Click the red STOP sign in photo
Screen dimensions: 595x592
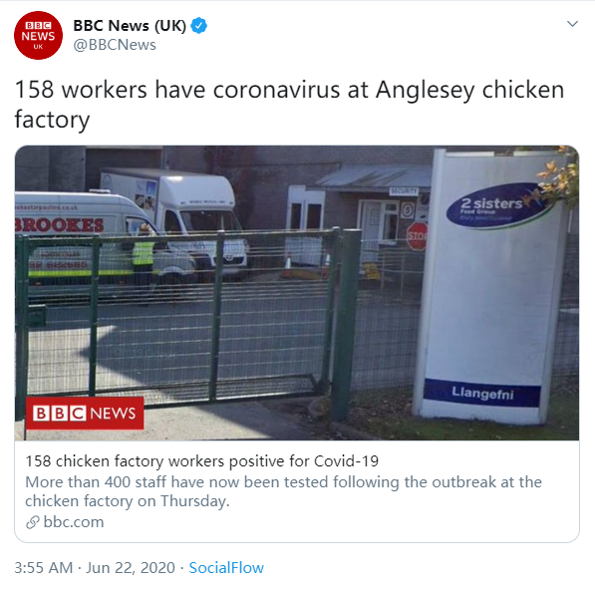click(417, 236)
